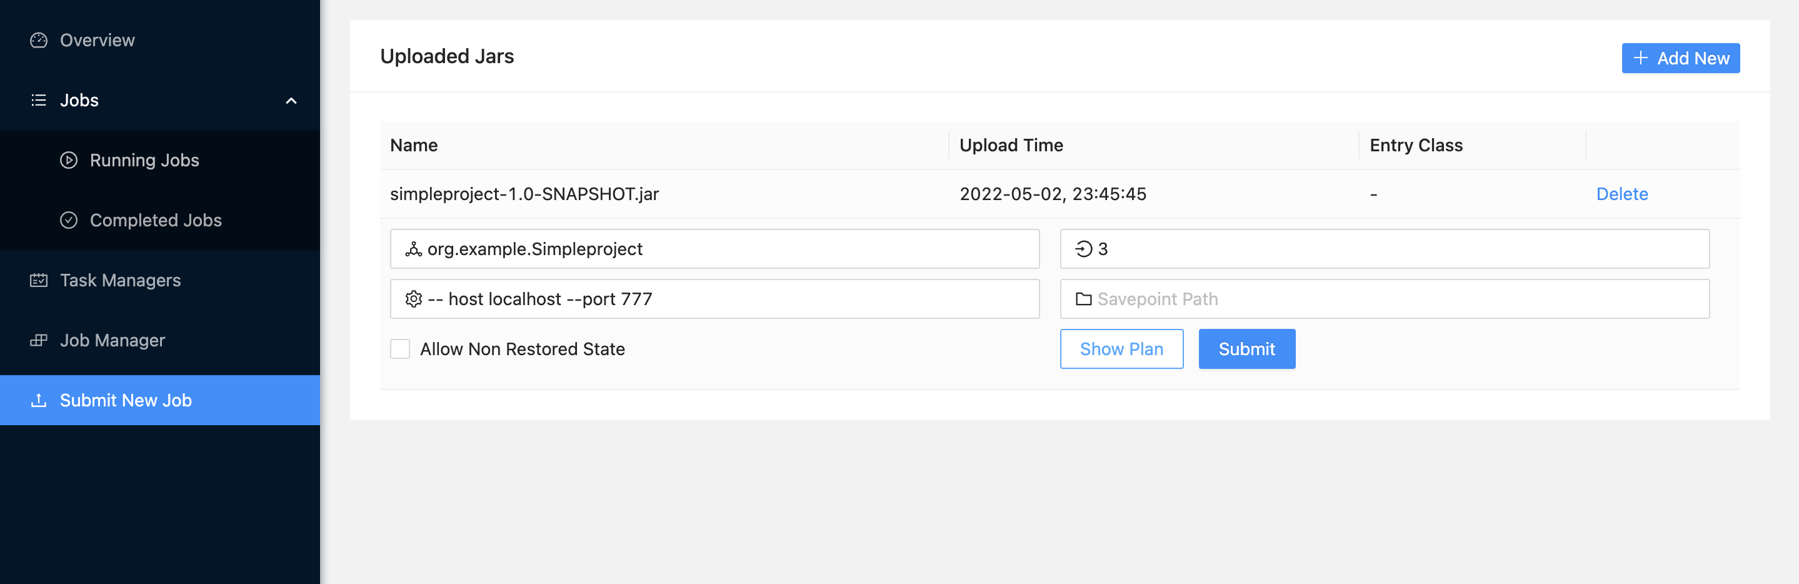Click the entry class cluster icon
The width and height of the screenshot is (1799, 584).
point(413,249)
